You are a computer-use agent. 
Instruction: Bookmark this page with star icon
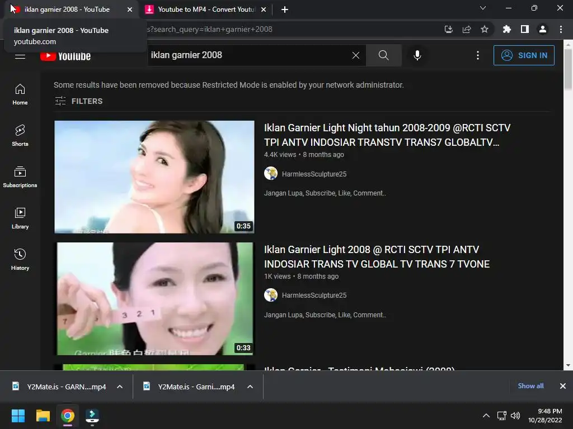pyautogui.click(x=485, y=29)
